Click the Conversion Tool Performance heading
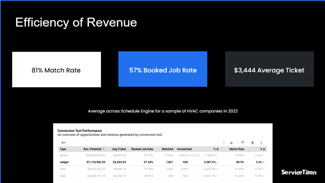The width and height of the screenshot is (325, 183). point(79,131)
